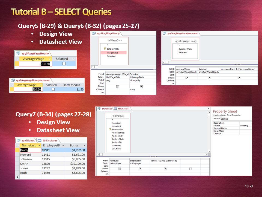Click the Input Mask property row
262x197 pixels.
tap(232, 131)
